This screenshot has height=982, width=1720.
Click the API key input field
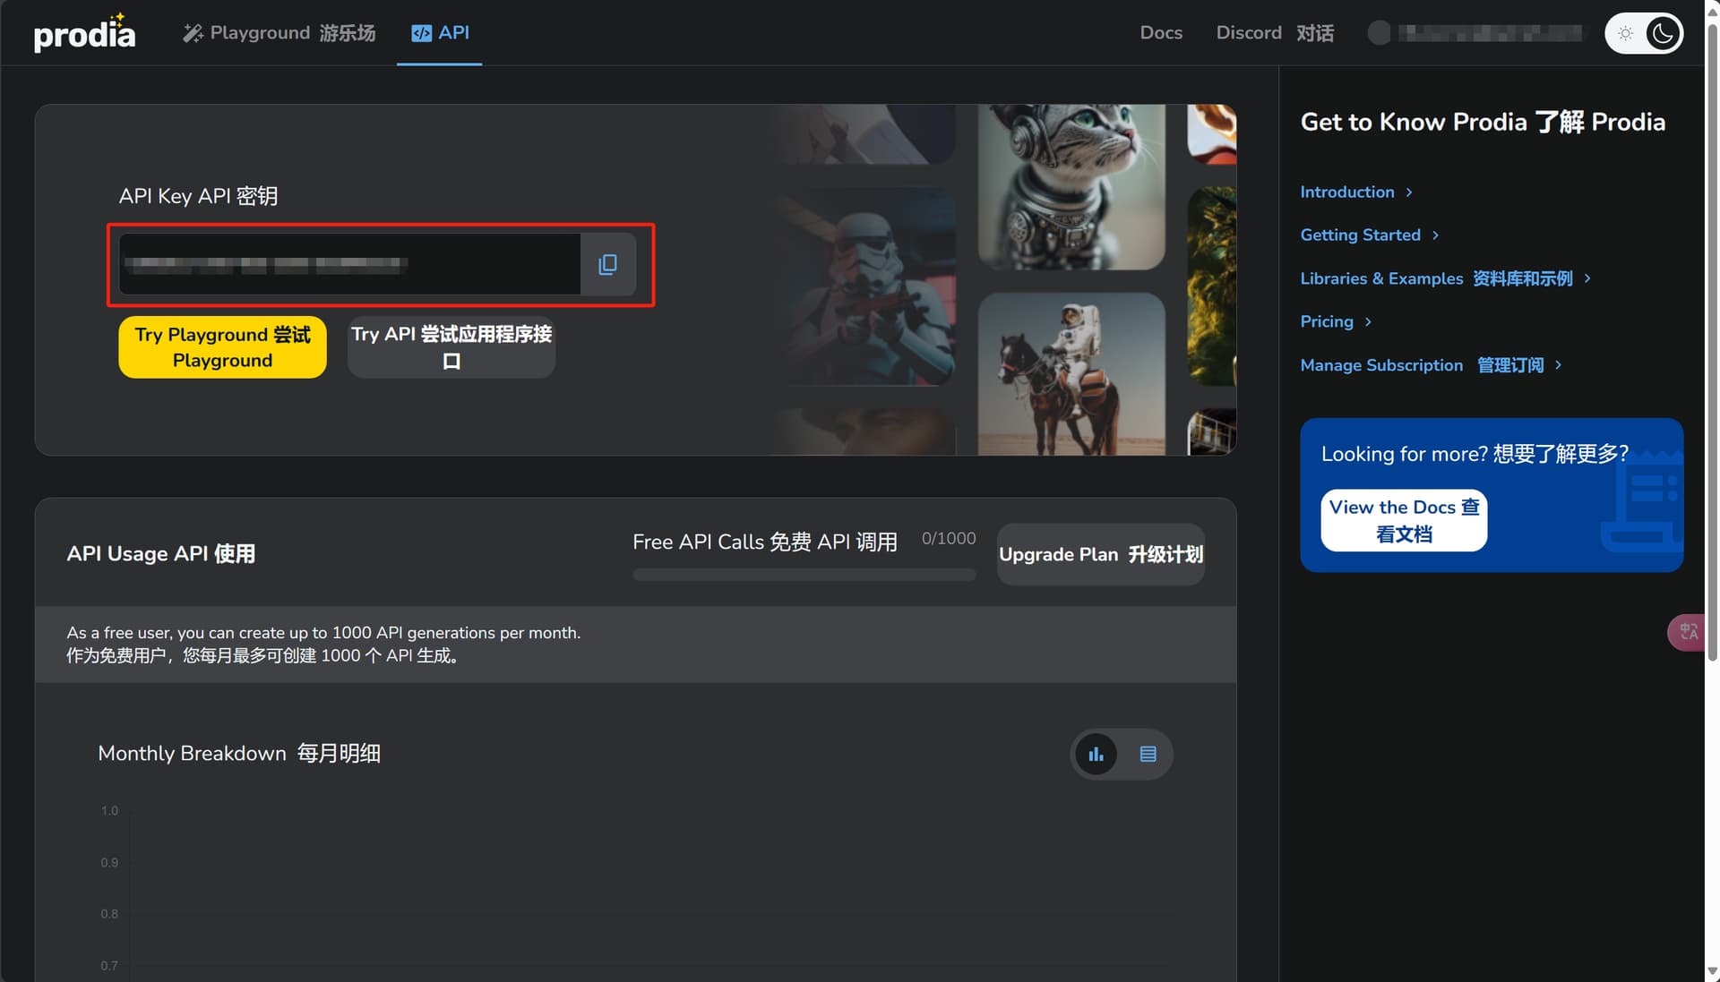click(349, 264)
